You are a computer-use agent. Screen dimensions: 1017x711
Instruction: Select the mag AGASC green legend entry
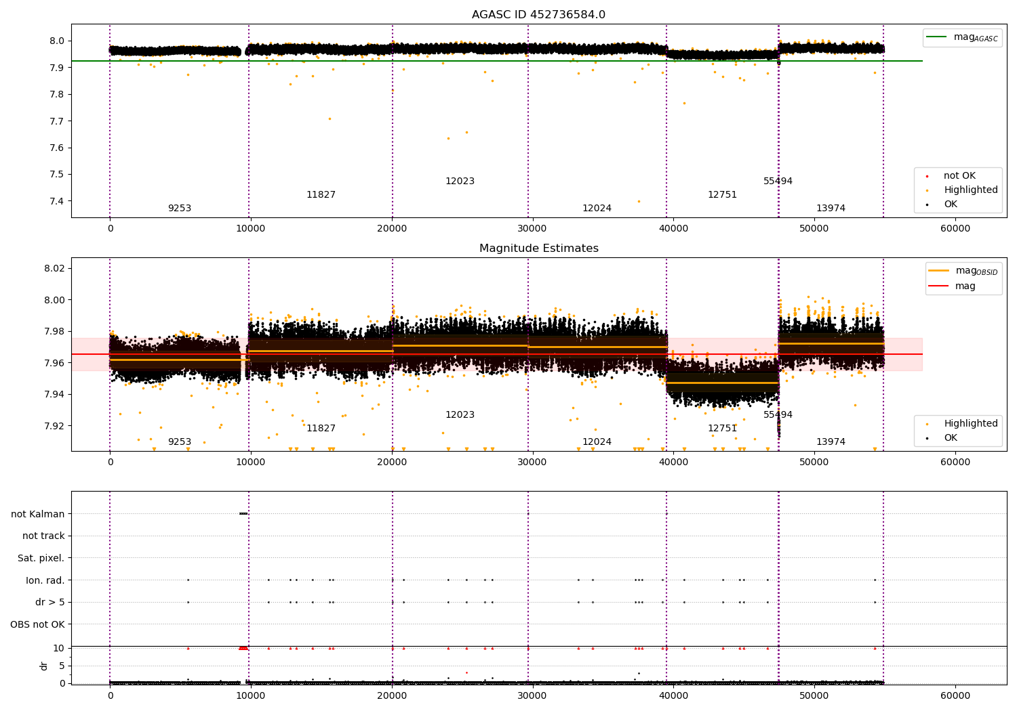point(962,37)
